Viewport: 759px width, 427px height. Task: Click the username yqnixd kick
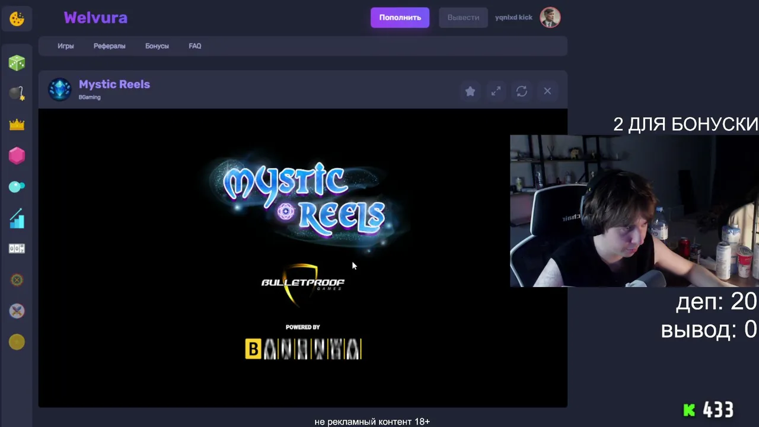(514, 17)
